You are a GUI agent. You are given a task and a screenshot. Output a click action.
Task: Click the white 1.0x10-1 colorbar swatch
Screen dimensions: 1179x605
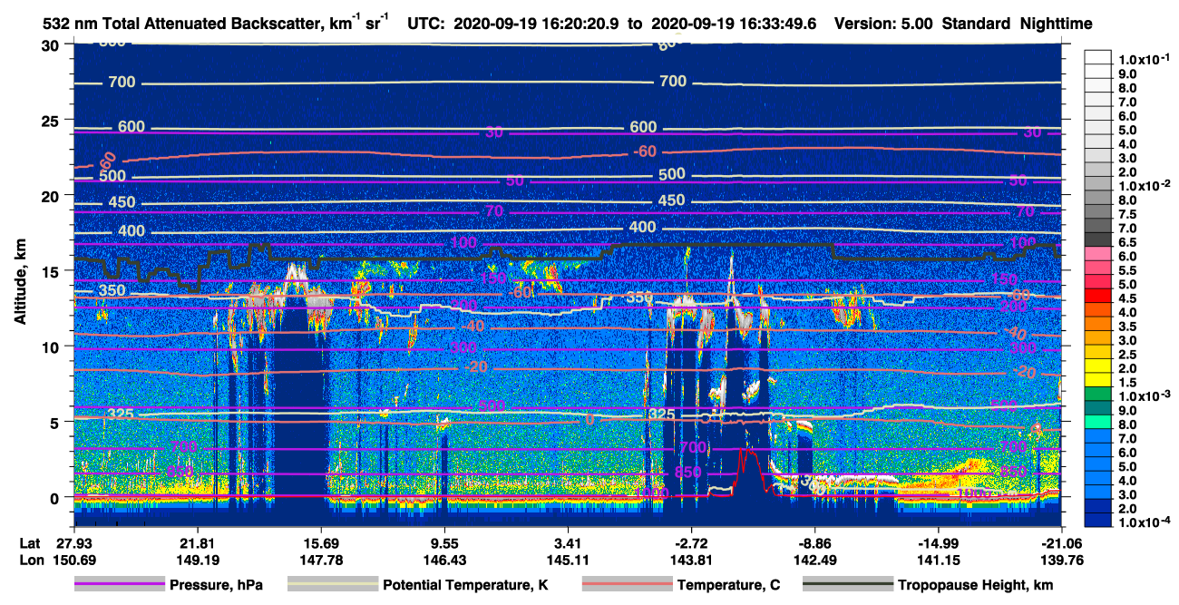click(x=1097, y=59)
